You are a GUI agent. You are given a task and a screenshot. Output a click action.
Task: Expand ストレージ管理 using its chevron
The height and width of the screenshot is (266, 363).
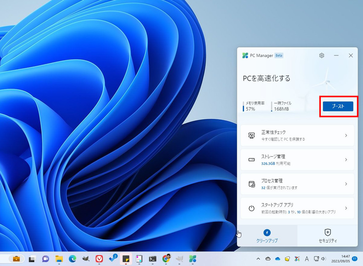point(346,160)
